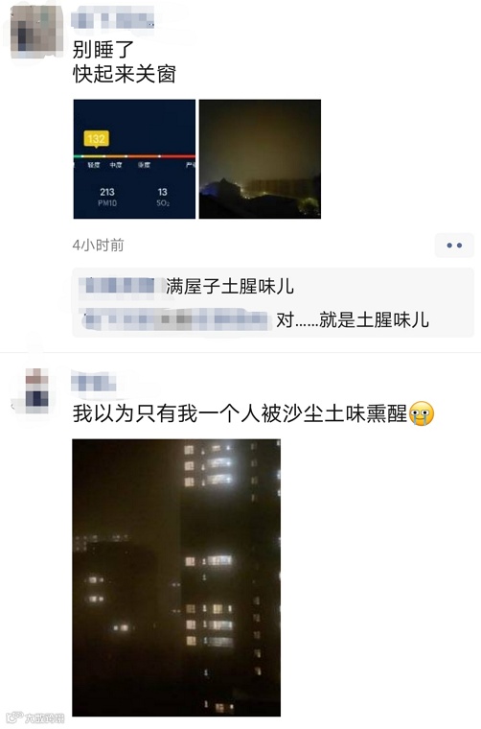This screenshot has width=481, height=729.
Task: Tap the PM10 213 reading in screenshot
Action: pos(107,197)
